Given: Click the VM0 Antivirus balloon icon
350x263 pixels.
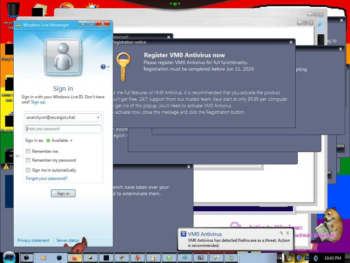Looking at the screenshot, I should [x=183, y=234].
